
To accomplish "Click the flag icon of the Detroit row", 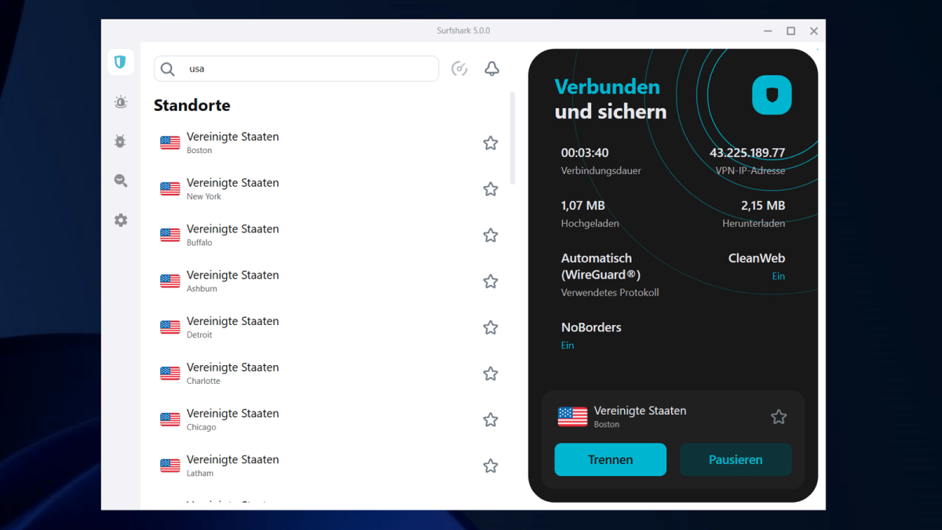I will pyautogui.click(x=170, y=327).
